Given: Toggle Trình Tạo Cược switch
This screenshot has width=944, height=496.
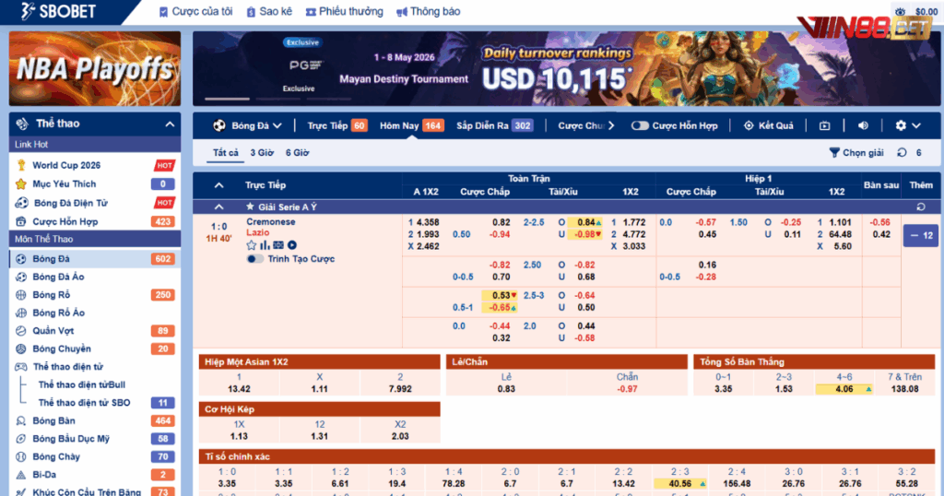Looking at the screenshot, I should click(x=254, y=259).
